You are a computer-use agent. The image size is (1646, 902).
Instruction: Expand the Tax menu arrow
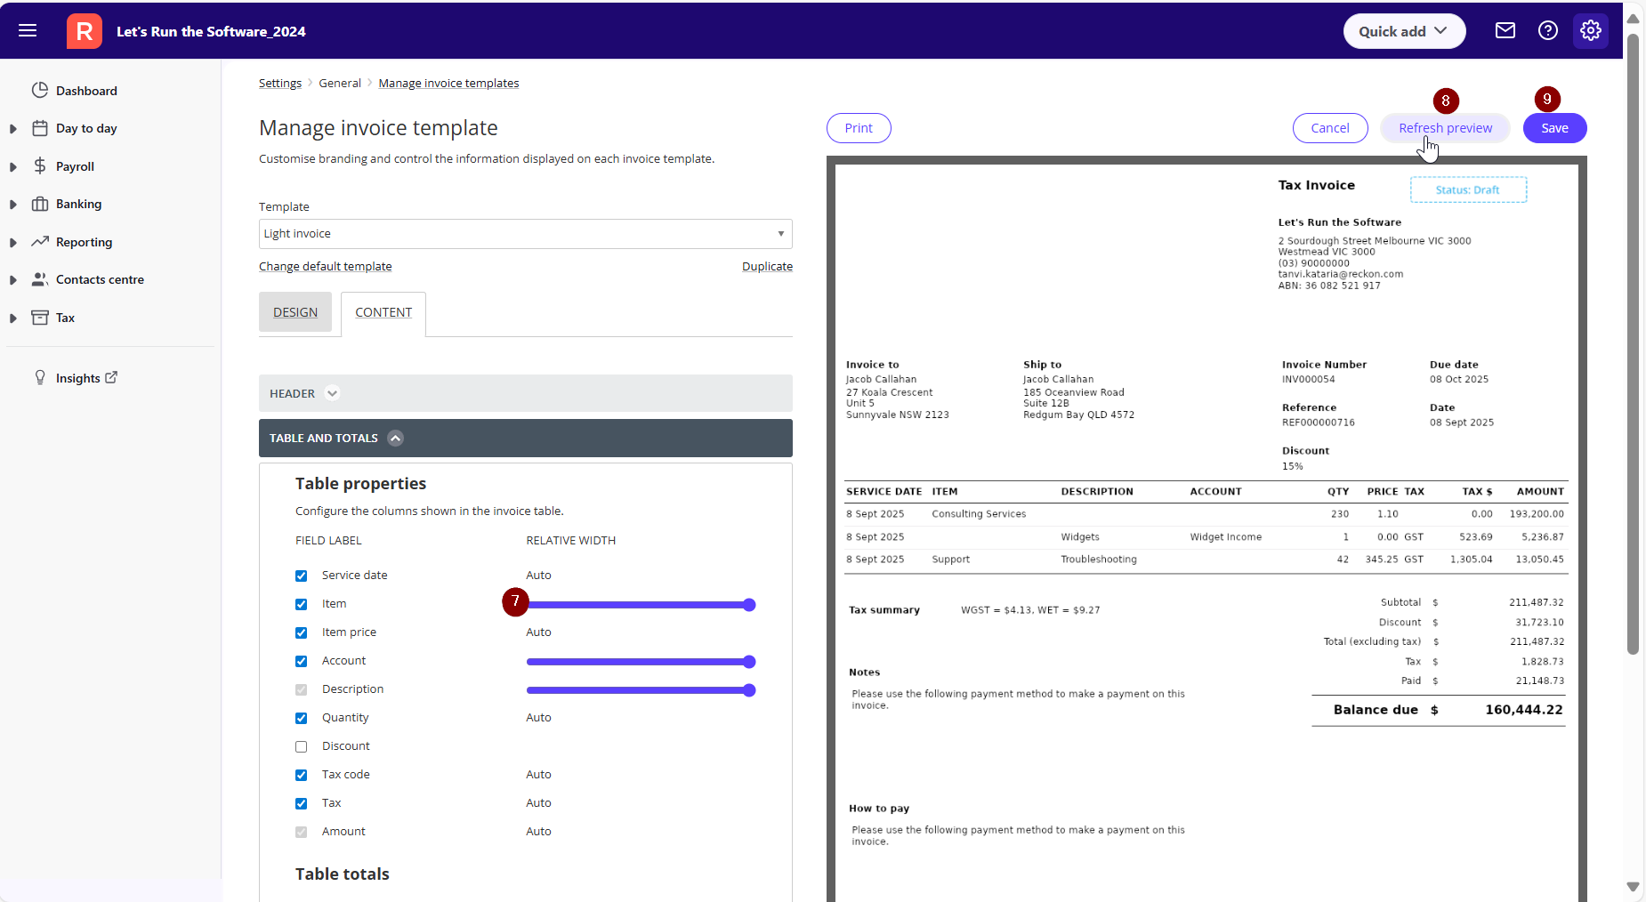click(x=13, y=318)
